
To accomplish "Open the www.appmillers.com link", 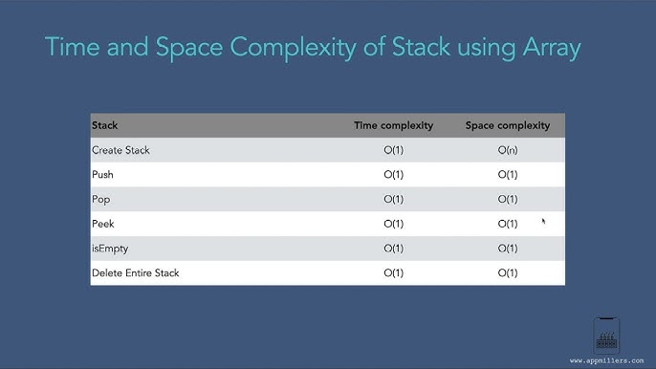I will [x=606, y=360].
